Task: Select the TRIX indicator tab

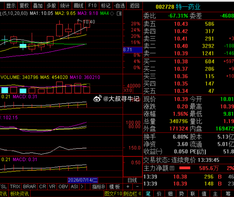Action: [15, 186]
